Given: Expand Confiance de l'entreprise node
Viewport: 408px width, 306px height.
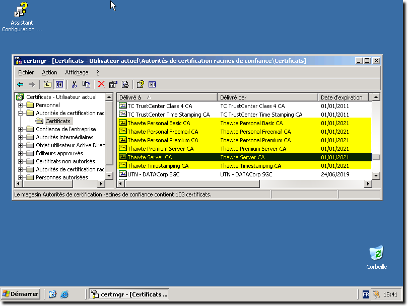Looking at the screenshot, I should point(20,129).
